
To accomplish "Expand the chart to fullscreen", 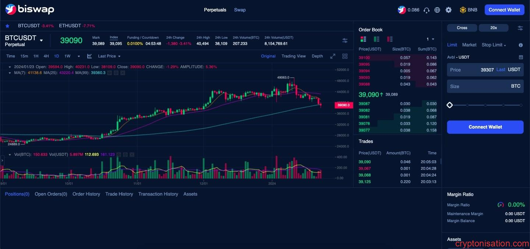I will pyautogui.click(x=332, y=56).
